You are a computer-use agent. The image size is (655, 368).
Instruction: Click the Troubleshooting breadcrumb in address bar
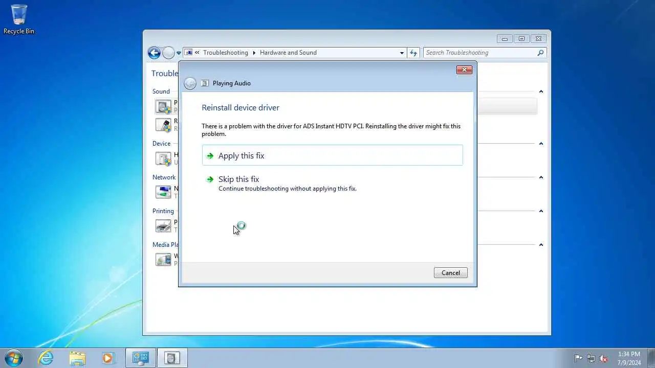[225, 53]
